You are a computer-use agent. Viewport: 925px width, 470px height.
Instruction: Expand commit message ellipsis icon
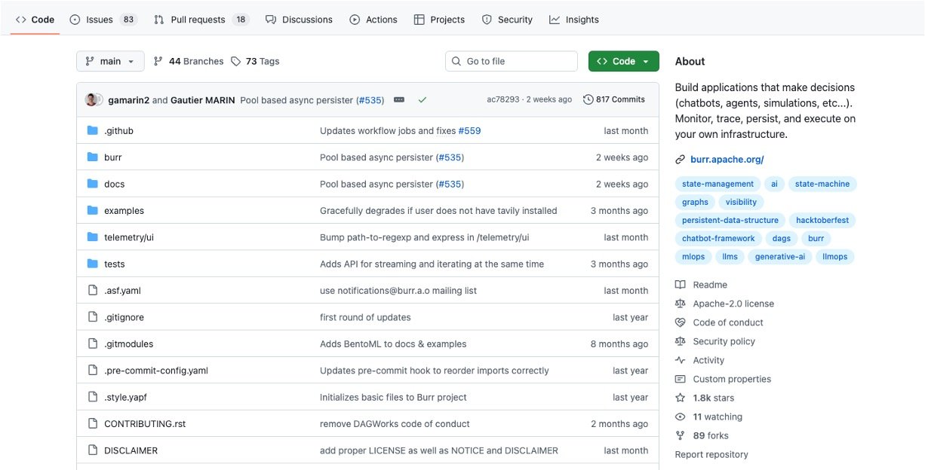[x=399, y=99]
